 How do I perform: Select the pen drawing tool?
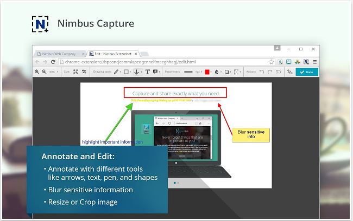pos(116,71)
